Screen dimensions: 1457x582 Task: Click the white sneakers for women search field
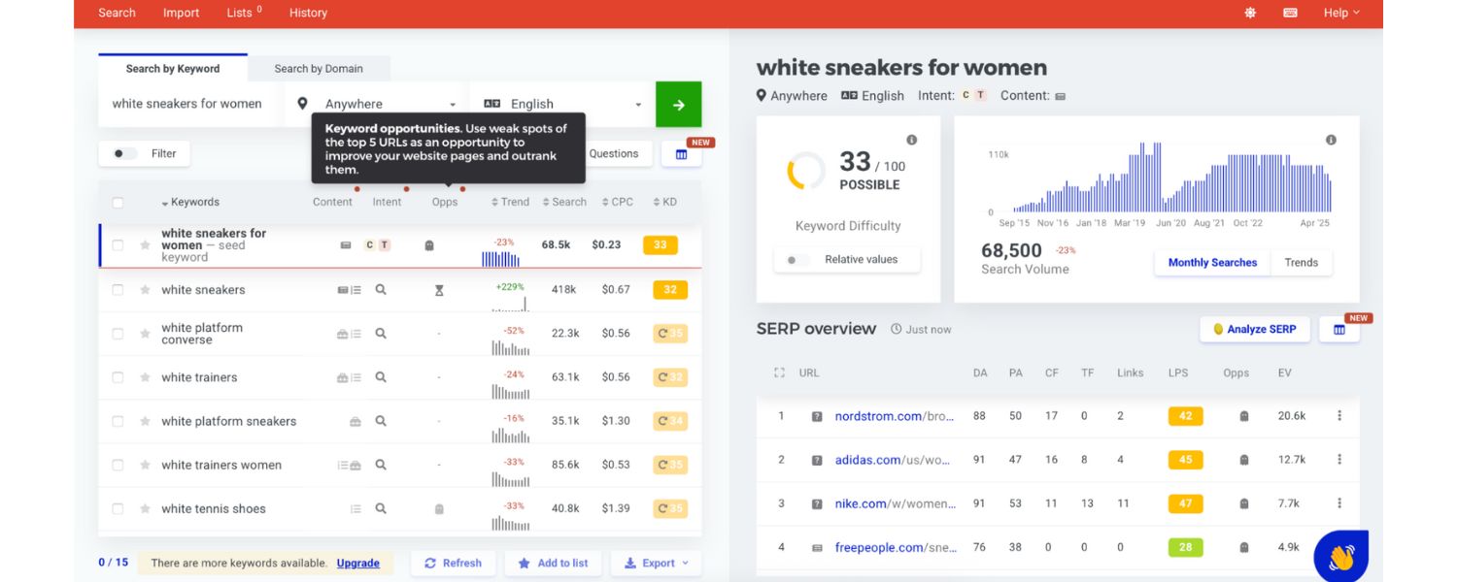pyautogui.click(x=186, y=103)
